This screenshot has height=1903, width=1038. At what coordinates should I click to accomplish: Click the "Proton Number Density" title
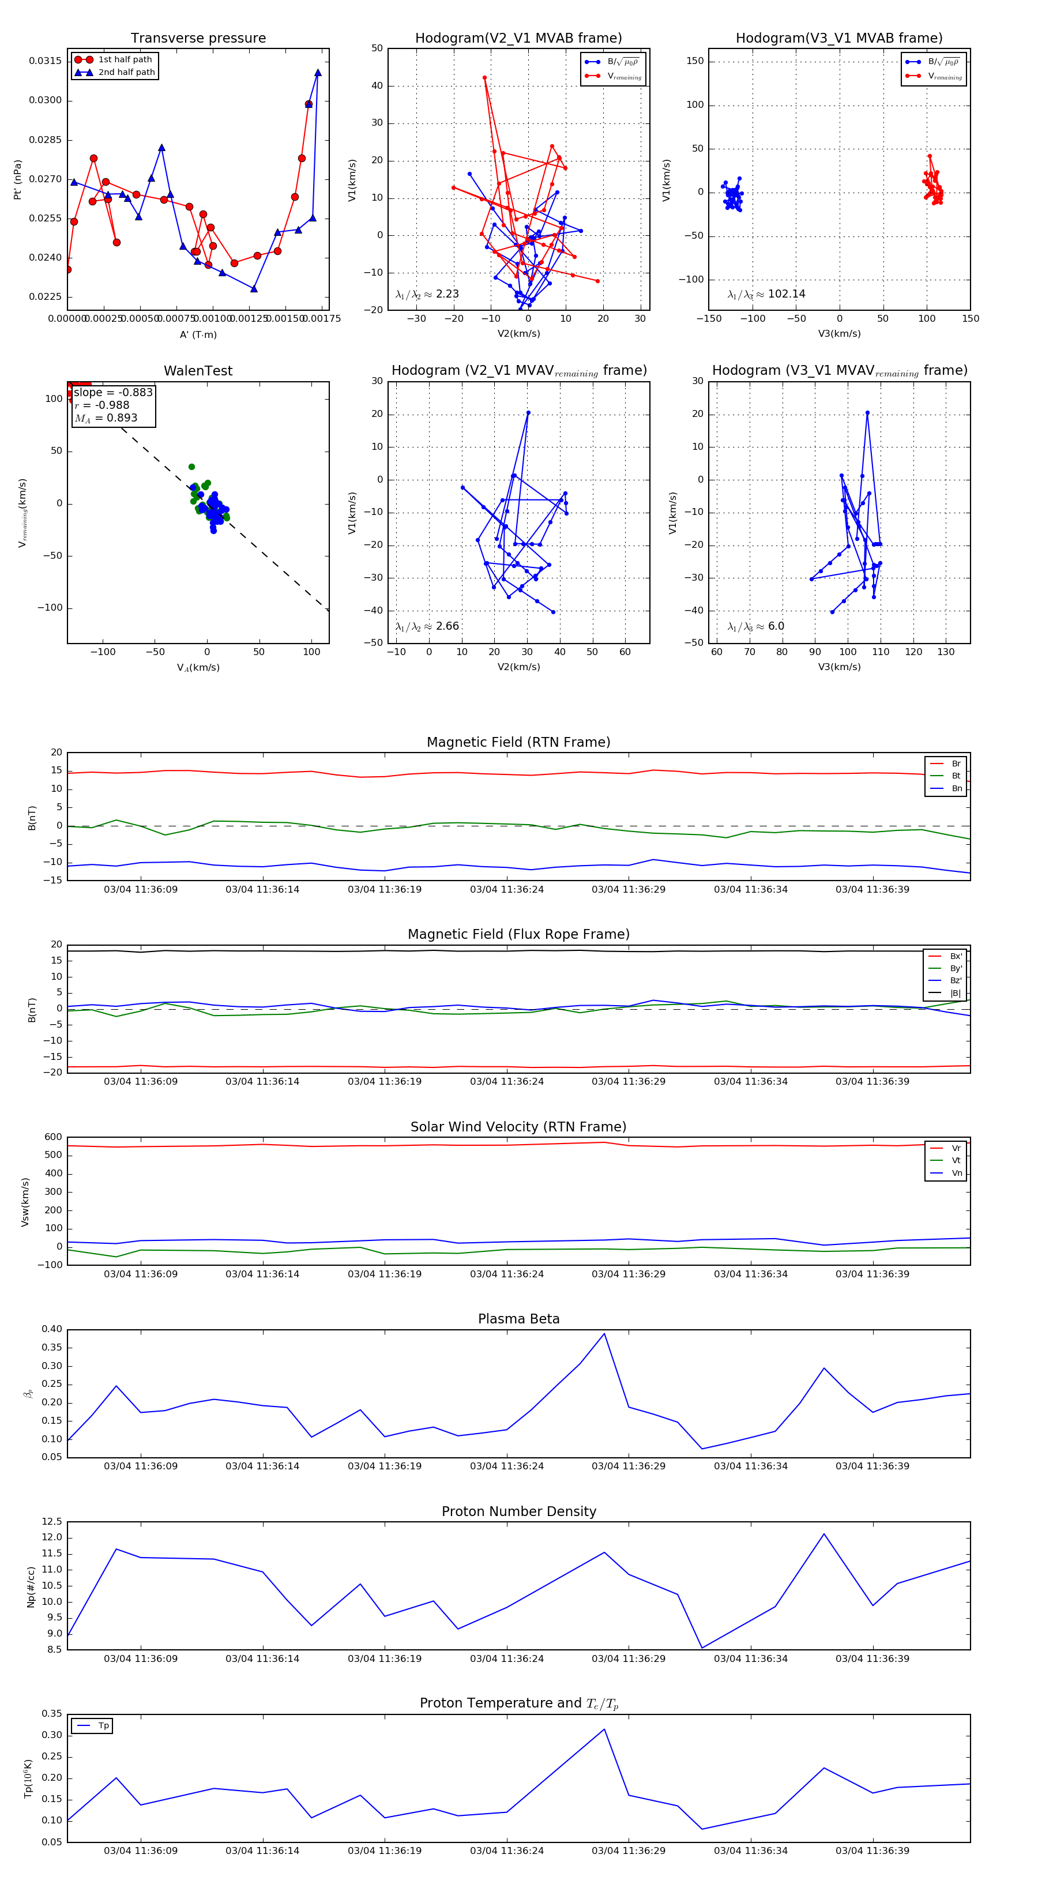coord(518,1511)
